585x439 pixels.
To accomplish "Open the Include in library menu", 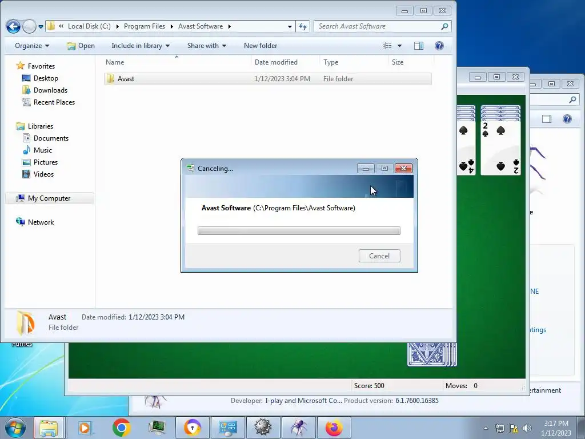I will tap(141, 46).
